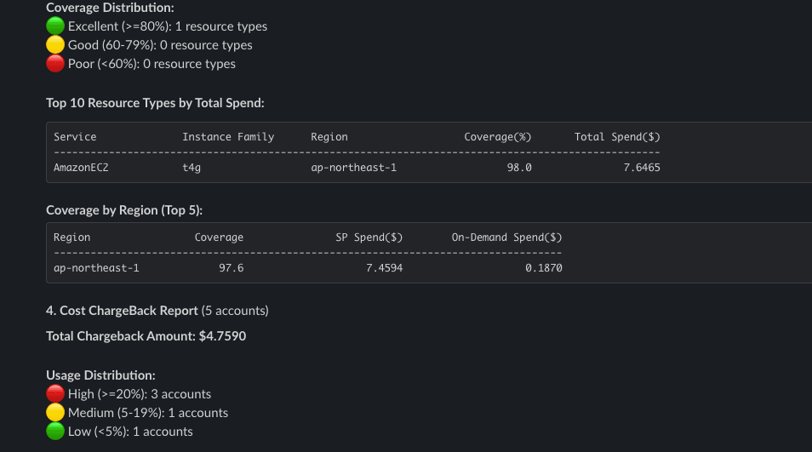
Task: Click the t4g instance family value
Action: (x=192, y=168)
